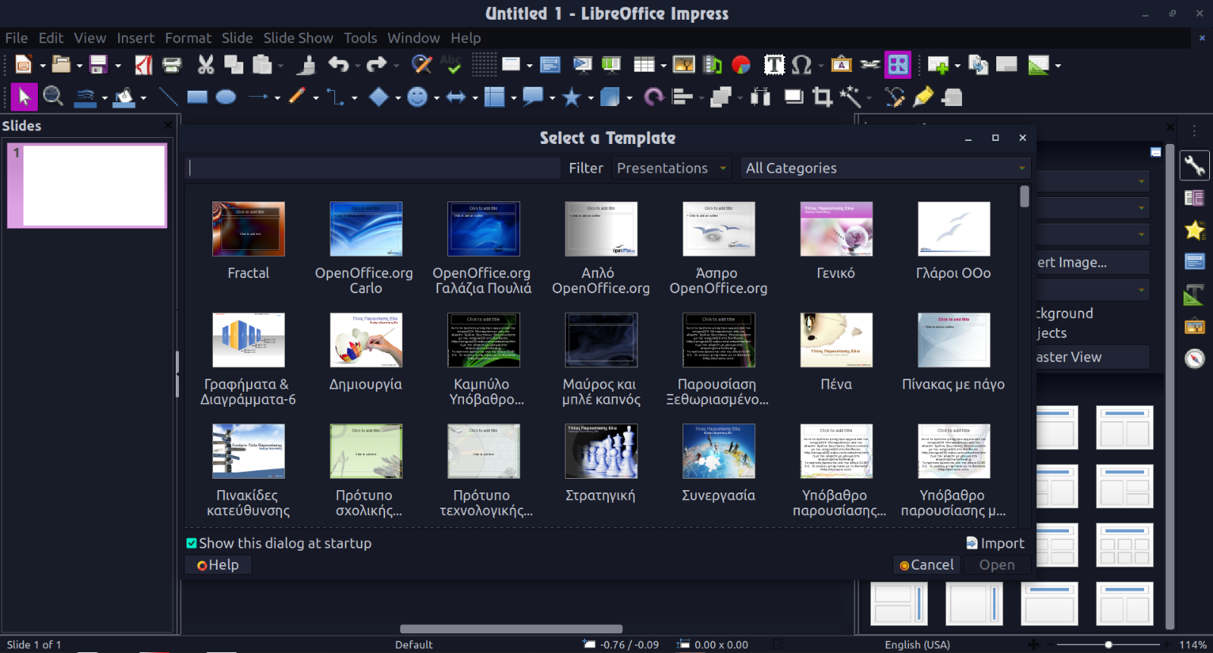Open the sidebar Animation star icon

1194,230
